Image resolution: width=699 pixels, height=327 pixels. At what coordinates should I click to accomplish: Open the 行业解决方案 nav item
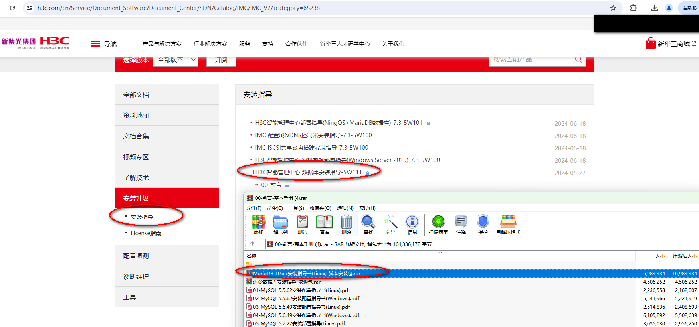[x=210, y=44]
